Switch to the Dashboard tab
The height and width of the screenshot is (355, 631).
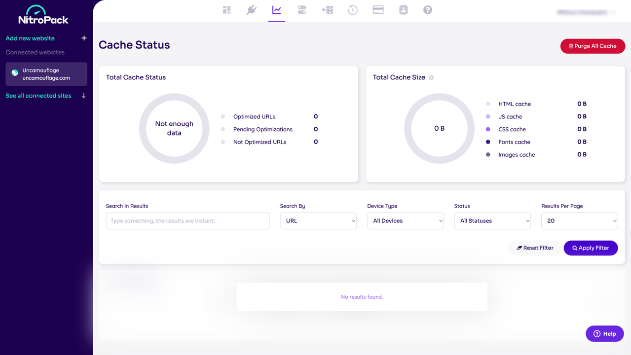pos(226,9)
